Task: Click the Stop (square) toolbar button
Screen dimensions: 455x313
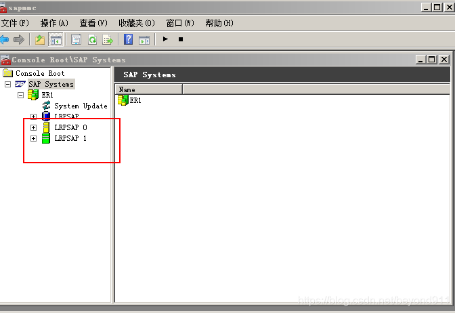Action: pyautogui.click(x=181, y=39)
